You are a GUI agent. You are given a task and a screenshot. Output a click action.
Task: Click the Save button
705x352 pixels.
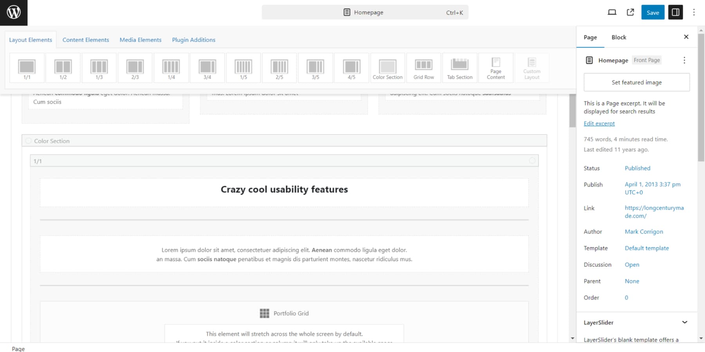pyautogui.click(x=653, y=13)
